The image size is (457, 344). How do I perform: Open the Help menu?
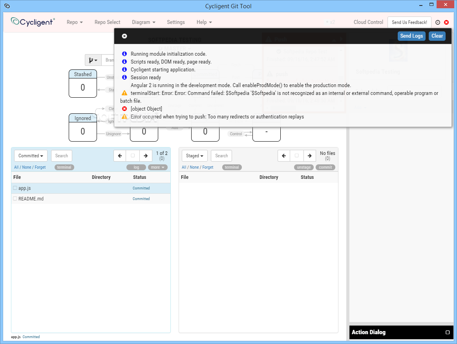204,22
